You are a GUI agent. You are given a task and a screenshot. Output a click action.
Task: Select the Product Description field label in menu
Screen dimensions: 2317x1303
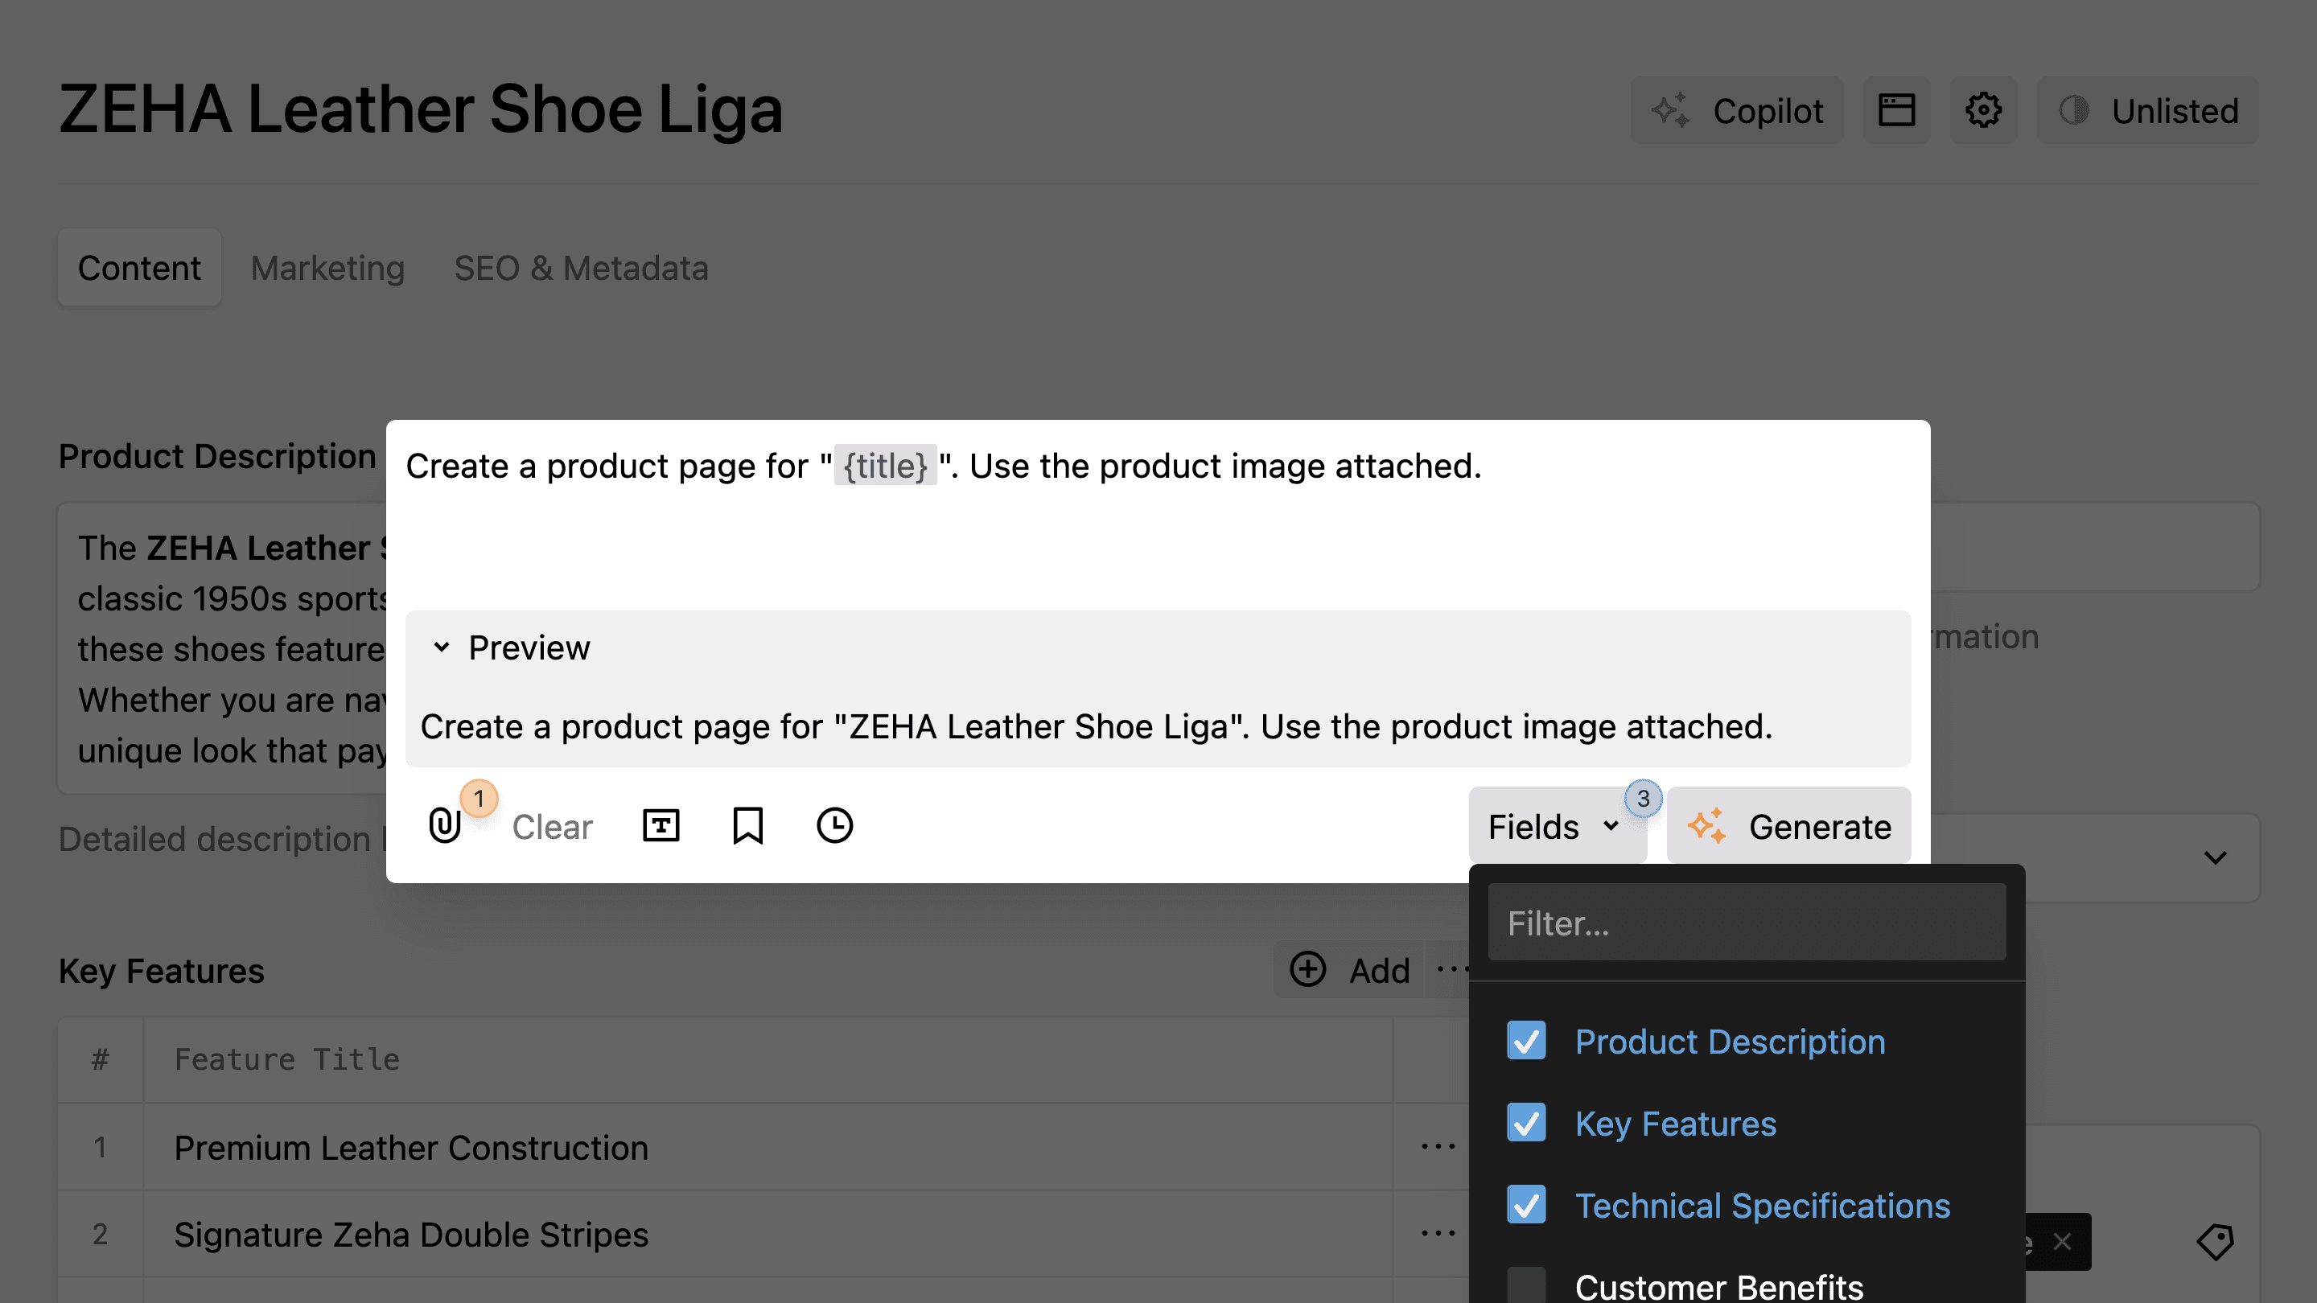pos(1730,1042)
